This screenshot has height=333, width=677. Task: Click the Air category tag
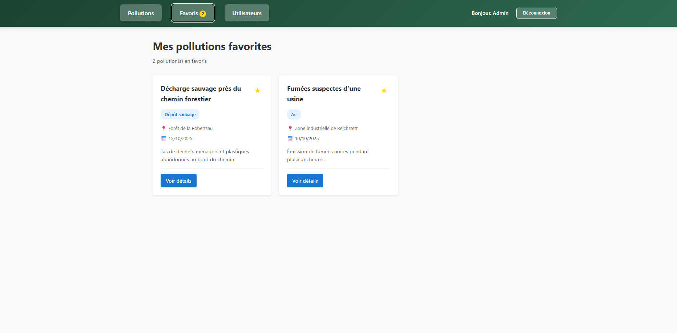pyautogui.click(x=294, y=114)
